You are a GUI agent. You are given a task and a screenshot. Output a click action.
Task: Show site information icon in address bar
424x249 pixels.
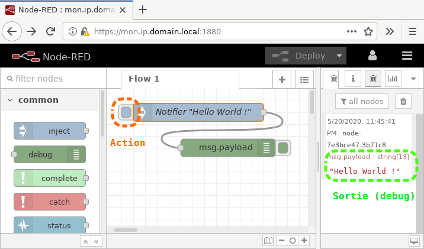(x=72, y=31)
